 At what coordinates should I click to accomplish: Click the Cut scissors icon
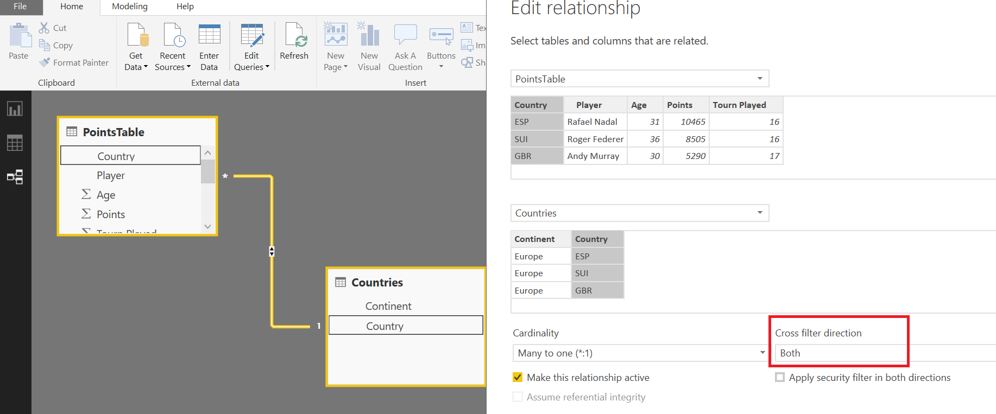click(44, 28)
